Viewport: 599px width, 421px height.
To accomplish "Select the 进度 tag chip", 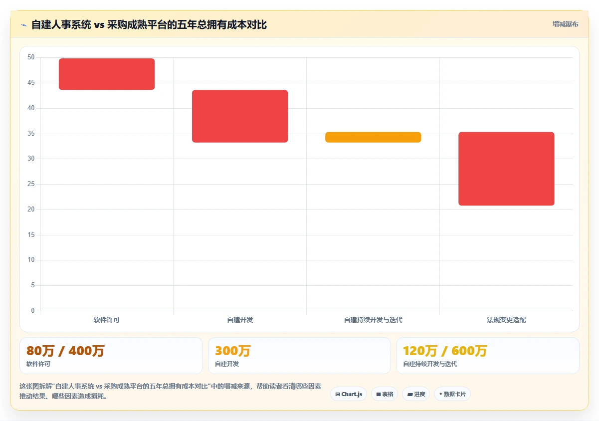I will (x=416, y=394).
